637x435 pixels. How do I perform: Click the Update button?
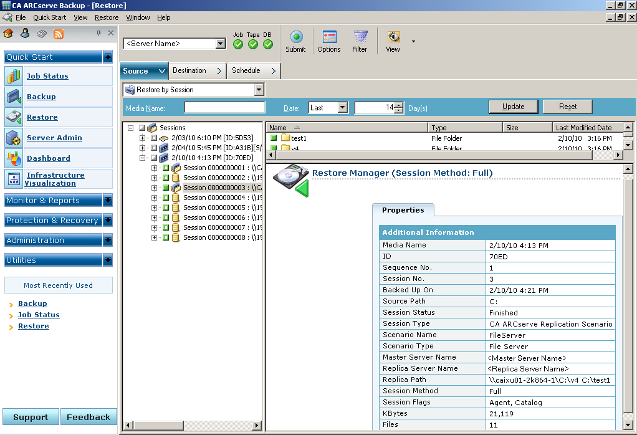pos(513,106)
